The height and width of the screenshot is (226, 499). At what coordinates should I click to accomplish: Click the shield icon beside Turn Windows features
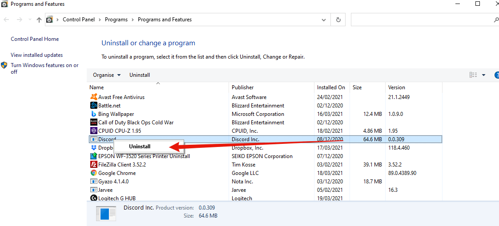point(4,65)
